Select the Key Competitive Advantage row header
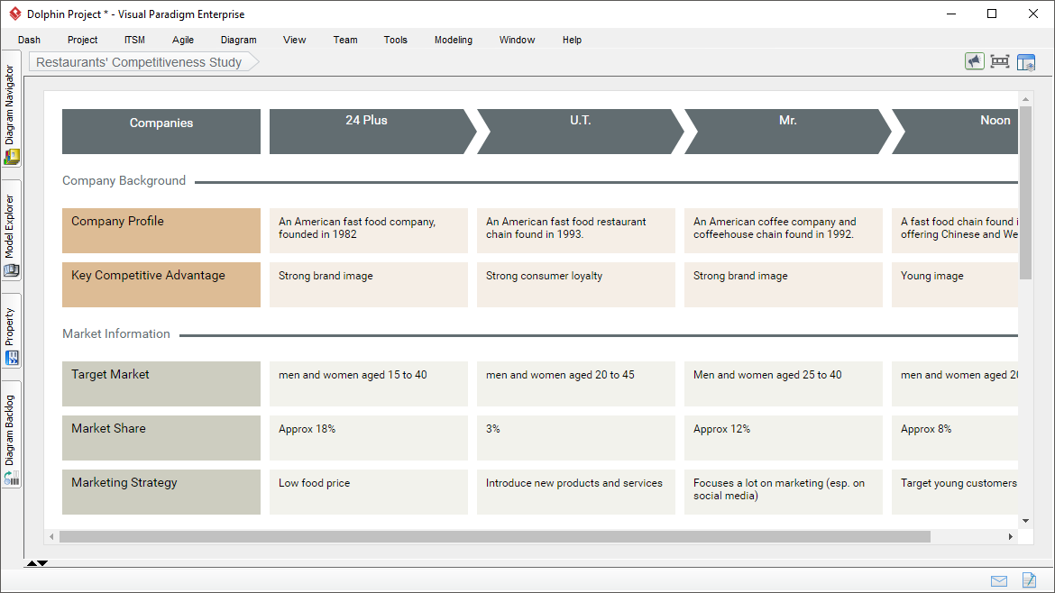Viewport: 1055px width, 593px height. 161,285
